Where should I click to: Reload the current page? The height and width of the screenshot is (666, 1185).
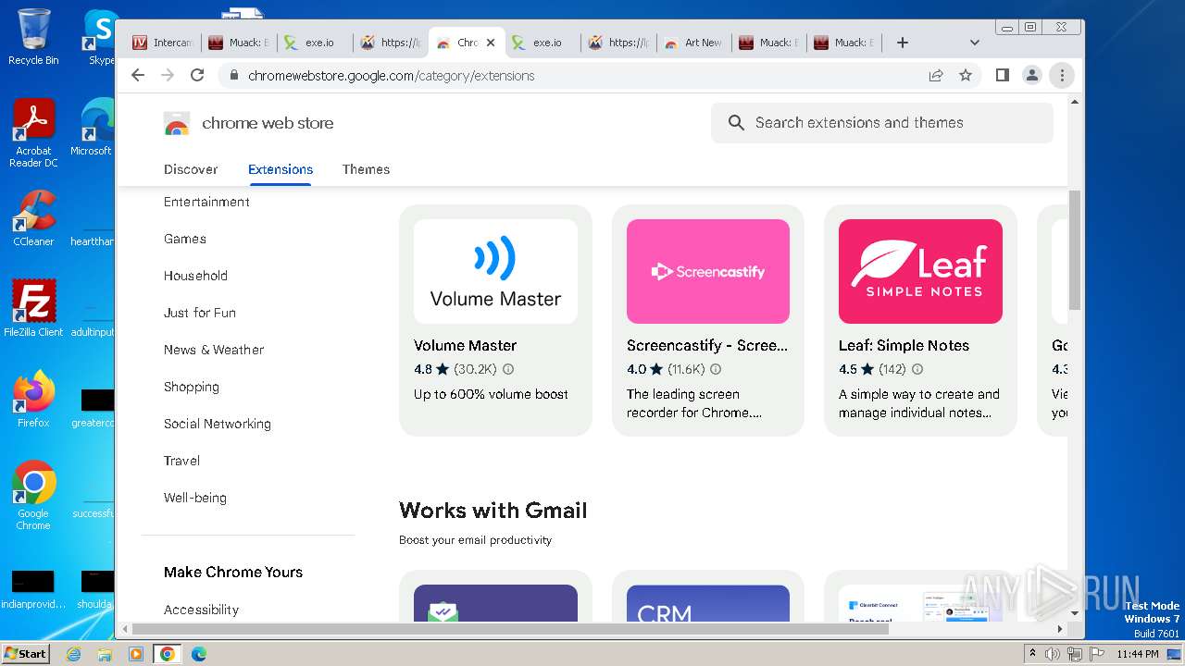[197, 75]
